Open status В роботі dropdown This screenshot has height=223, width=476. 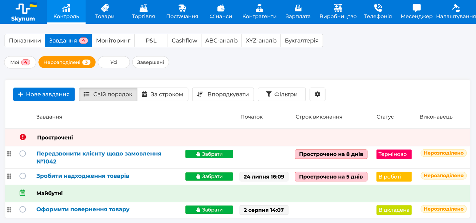pos(394,177)
